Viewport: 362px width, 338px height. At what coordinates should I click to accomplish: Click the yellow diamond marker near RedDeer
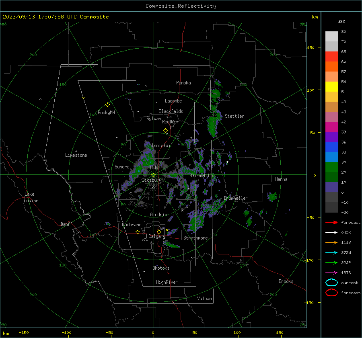pos(166,131)
